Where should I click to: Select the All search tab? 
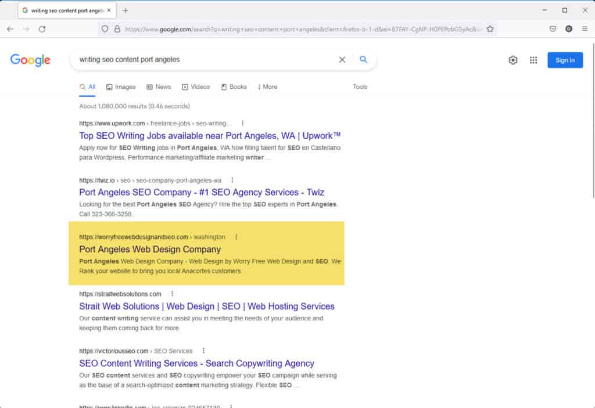[x=87, y=87]
